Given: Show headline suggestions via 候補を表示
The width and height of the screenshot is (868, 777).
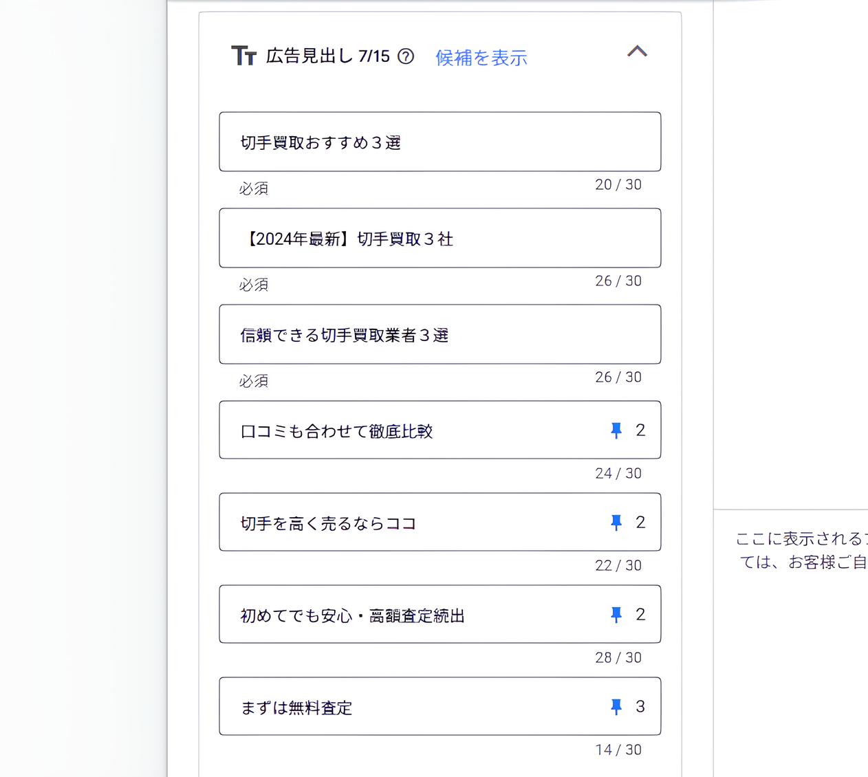Looking at the screenshot, I should (x=480, y=58).
